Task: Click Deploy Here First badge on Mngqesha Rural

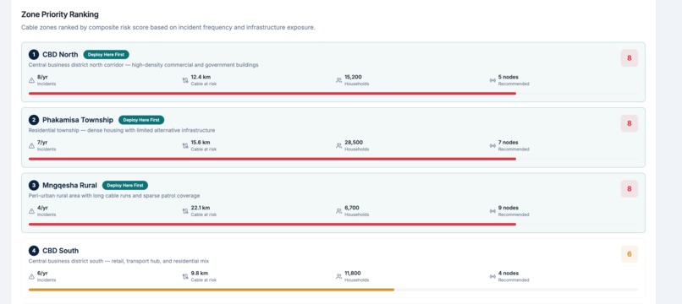Action: click(125, 186)
